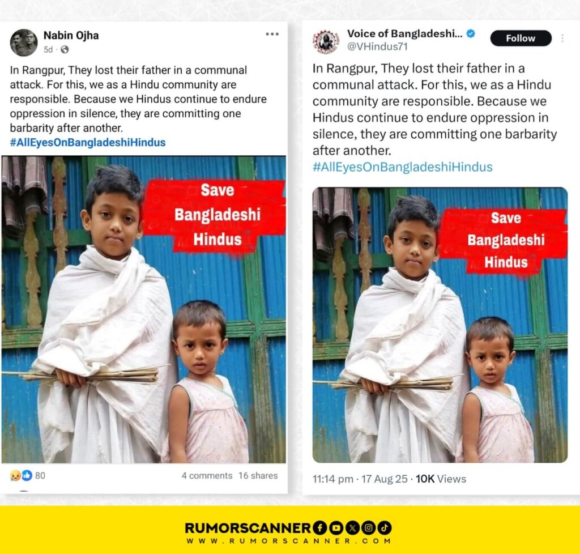The width and height of the screenshot is (580, 554).
Task: Click the hashtag in the tweet
Action: pyautogui.click(x=403, y=167)
